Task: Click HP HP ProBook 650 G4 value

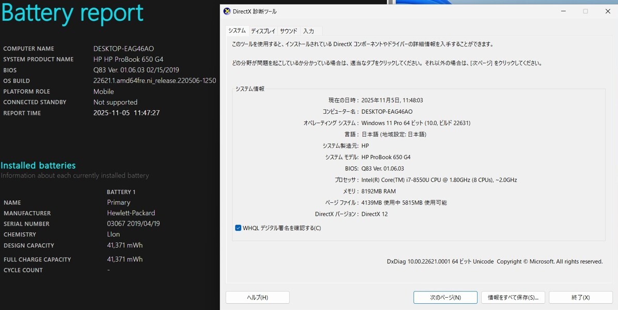Action: pos(128,59)
